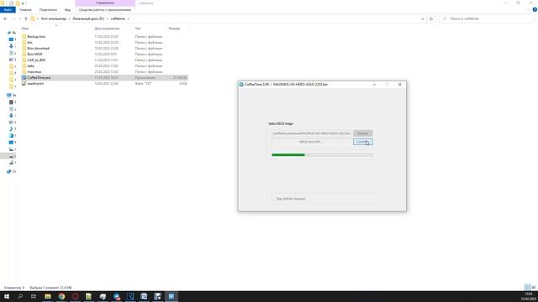
Task: Click the folder icon in address bar
Action: (33, 18)
